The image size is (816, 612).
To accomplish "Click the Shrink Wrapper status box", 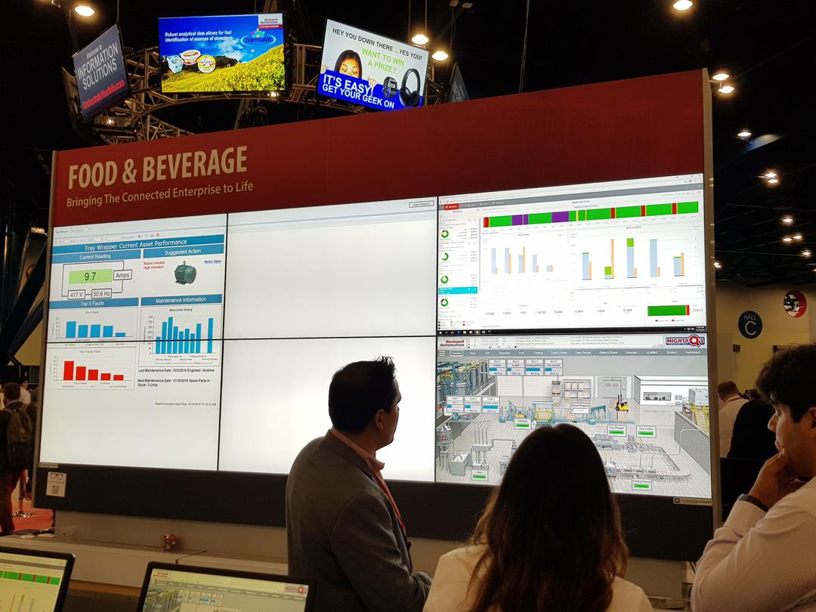I will 580,408.
